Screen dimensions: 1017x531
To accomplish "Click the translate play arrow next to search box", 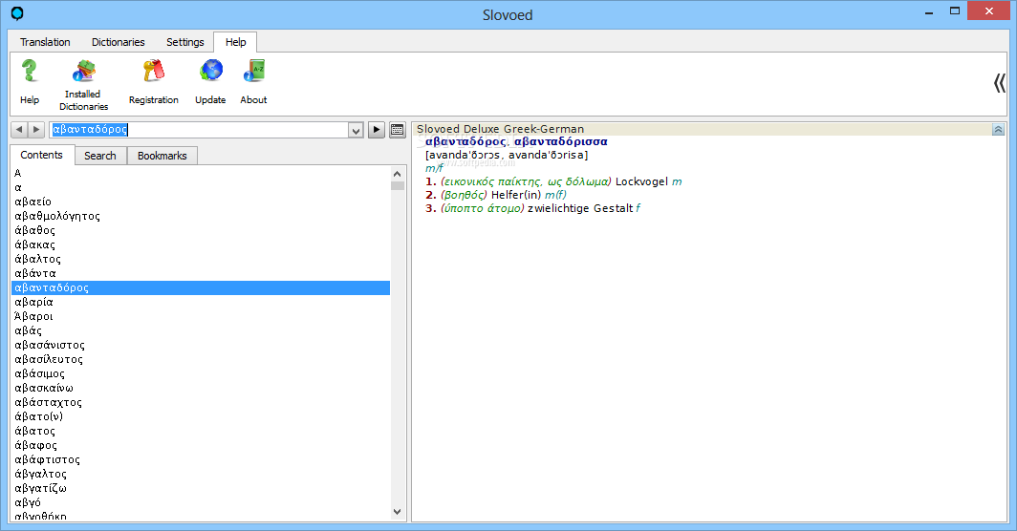I will click(377, 130).
